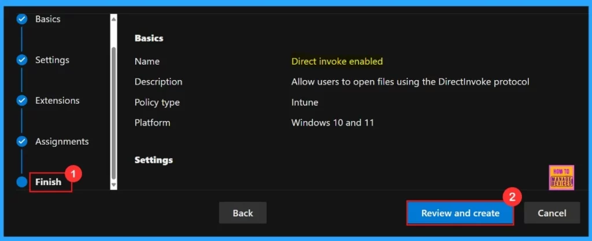Click the scrollbar up arrow
Screen dimensions: 592x241
point(114,18)
